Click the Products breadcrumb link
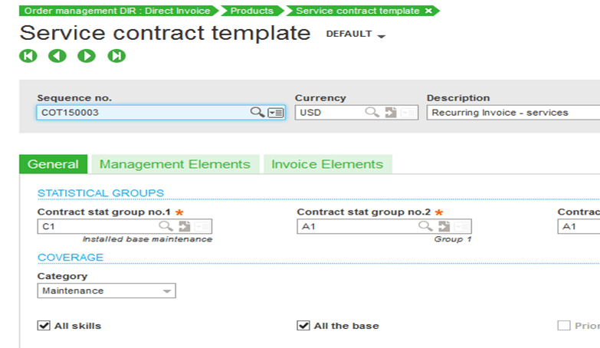Screen dimensions: 600x348 coord(251,11)
